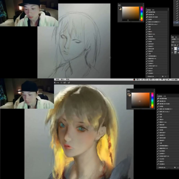Pick the 'new点点' brush preset beside the sketch
The width and height of the screenshot is (179, 179).
[157, 68]
